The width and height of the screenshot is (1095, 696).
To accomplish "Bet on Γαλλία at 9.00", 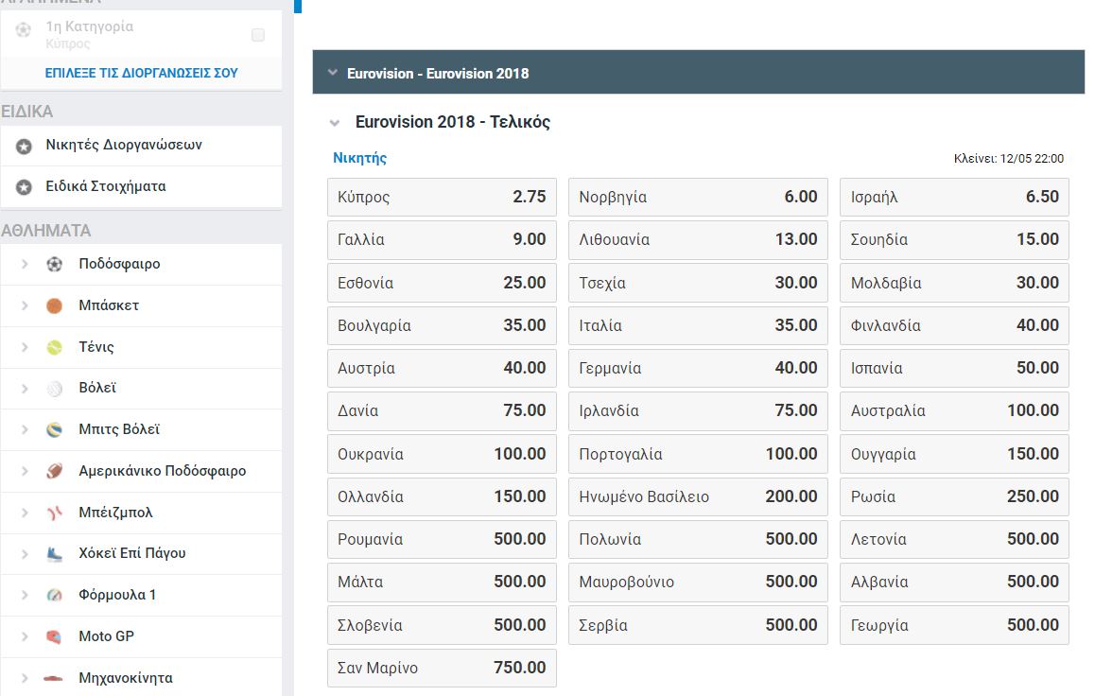I will (442, 239).
